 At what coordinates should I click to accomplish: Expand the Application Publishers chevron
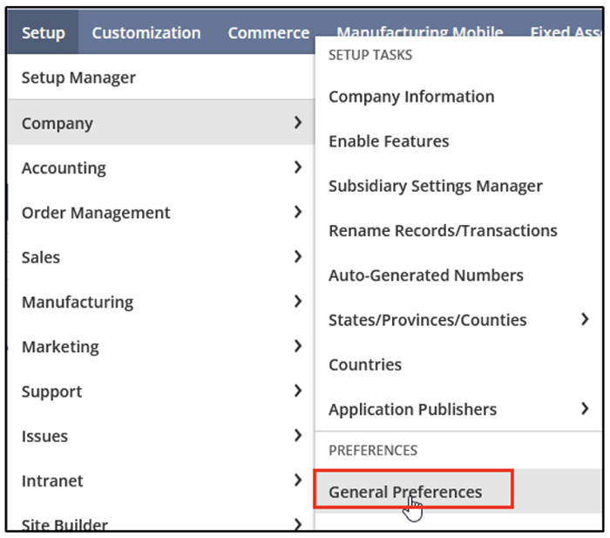tap(585, 409)
